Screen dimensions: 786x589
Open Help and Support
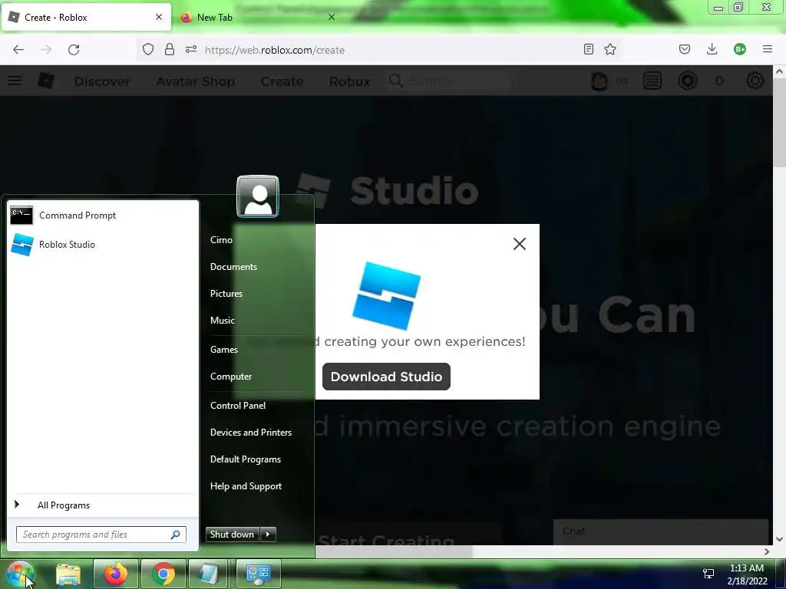[x=246, y=486]
